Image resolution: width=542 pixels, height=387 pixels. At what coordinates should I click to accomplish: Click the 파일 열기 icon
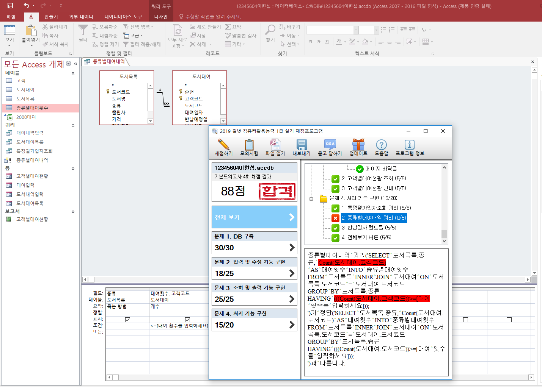click(275, 145)
